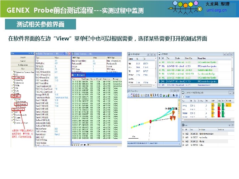Expand the Service Quality tree node

12,115
